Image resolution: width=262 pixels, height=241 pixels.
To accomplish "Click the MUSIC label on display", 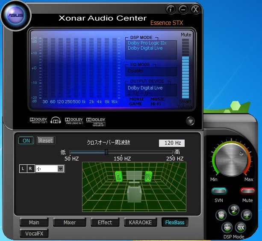I will pyautogui.click(x=158, y=99).
